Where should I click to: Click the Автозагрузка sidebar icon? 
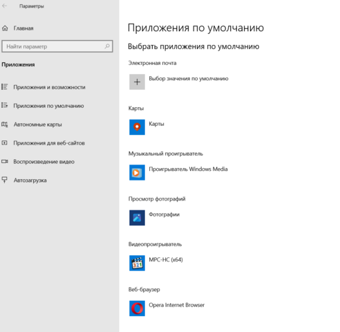point(5,180)
